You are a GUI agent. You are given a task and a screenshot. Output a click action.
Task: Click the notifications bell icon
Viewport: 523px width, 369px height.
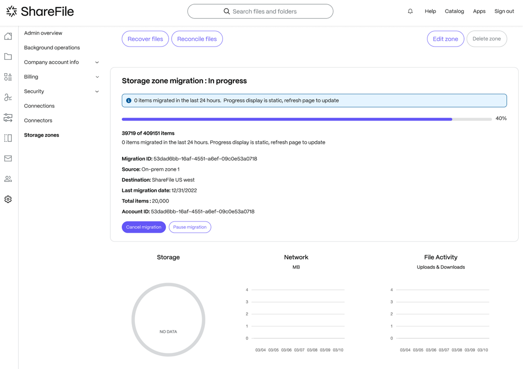click(x=410, y=11)
